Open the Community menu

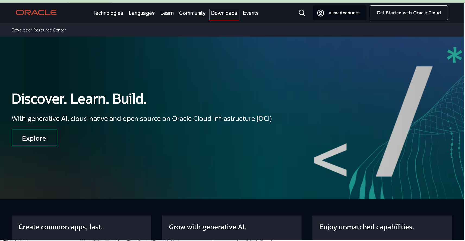coord(192,13)
